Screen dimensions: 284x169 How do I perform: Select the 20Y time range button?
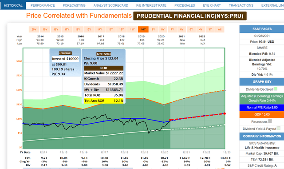click(x=34, y=29)
